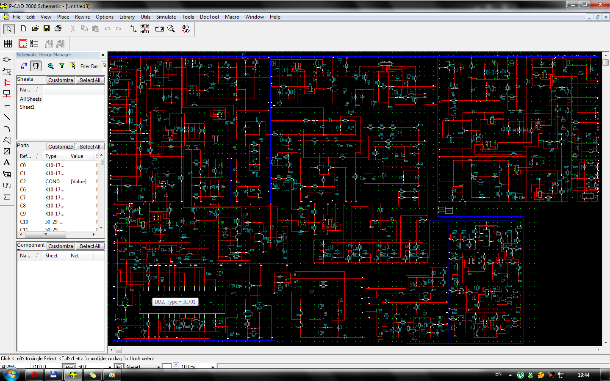Viewport: 610px width, 381px height.
Task: Select the Place Pin tool
Action: (x=7, y=105)
